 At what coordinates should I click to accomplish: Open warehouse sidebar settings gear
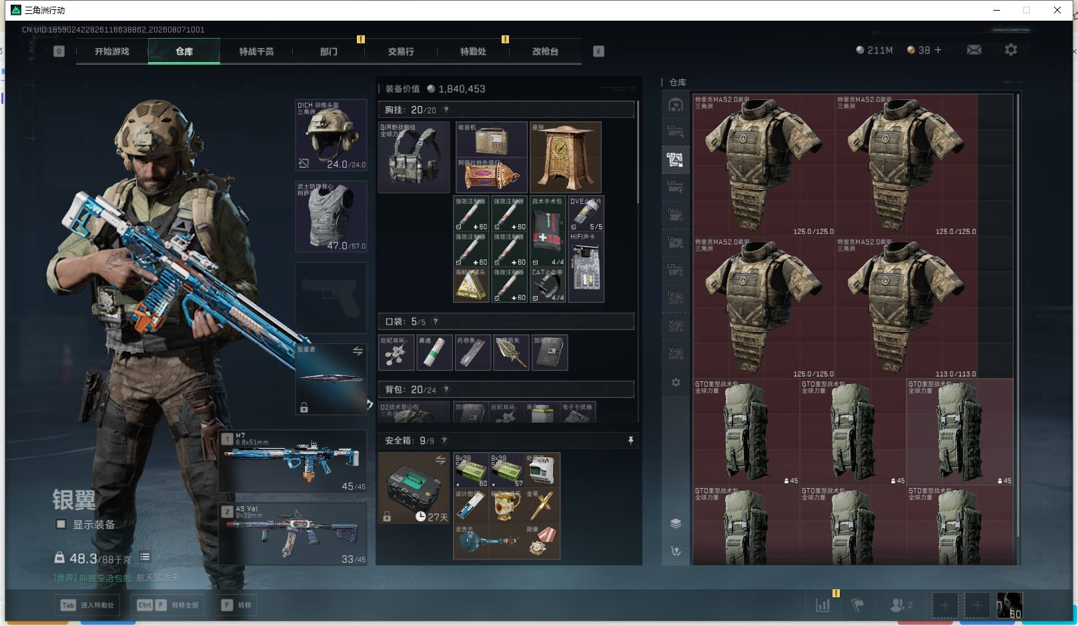(676, 383)
